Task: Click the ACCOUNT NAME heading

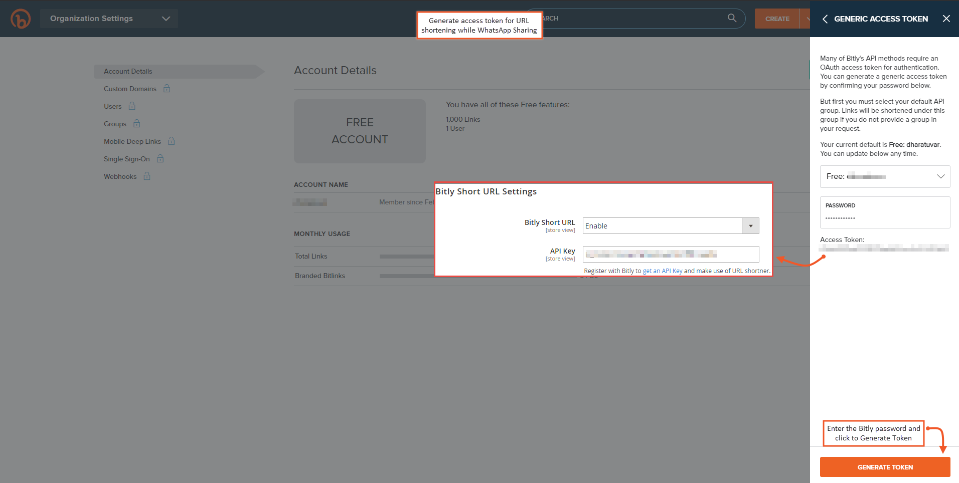Action: [x=321, y=185]
